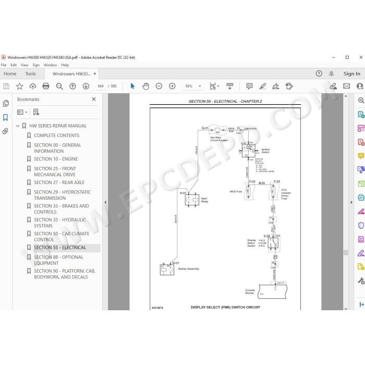Viewport: 365px width, 365px height.
Task: Show page thumbnails panel
Action: [x=6, y=103]
